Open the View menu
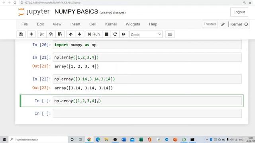 pos(57,24)
